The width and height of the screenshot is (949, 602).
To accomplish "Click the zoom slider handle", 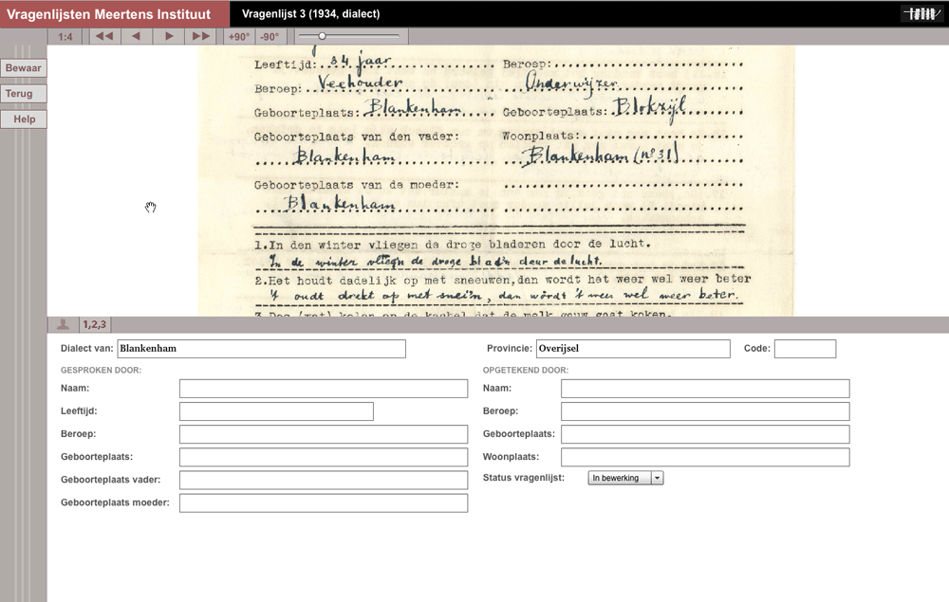I will (322, 36).
